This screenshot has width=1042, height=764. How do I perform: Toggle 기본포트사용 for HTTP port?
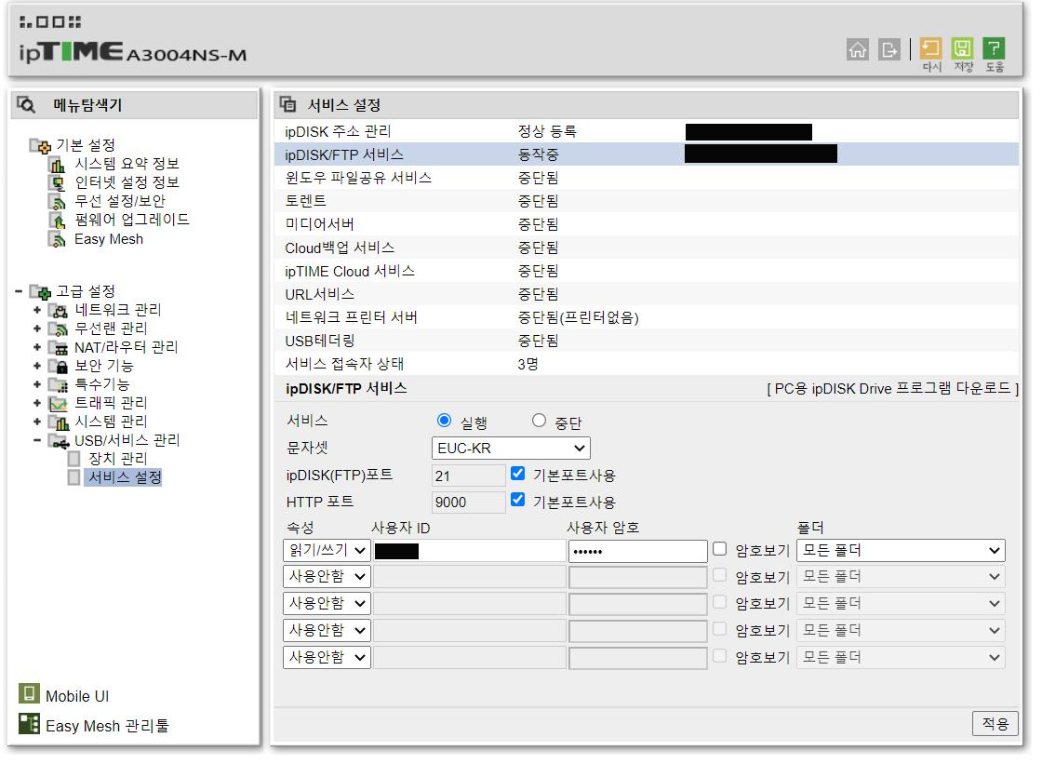click(x=517, y=500)
